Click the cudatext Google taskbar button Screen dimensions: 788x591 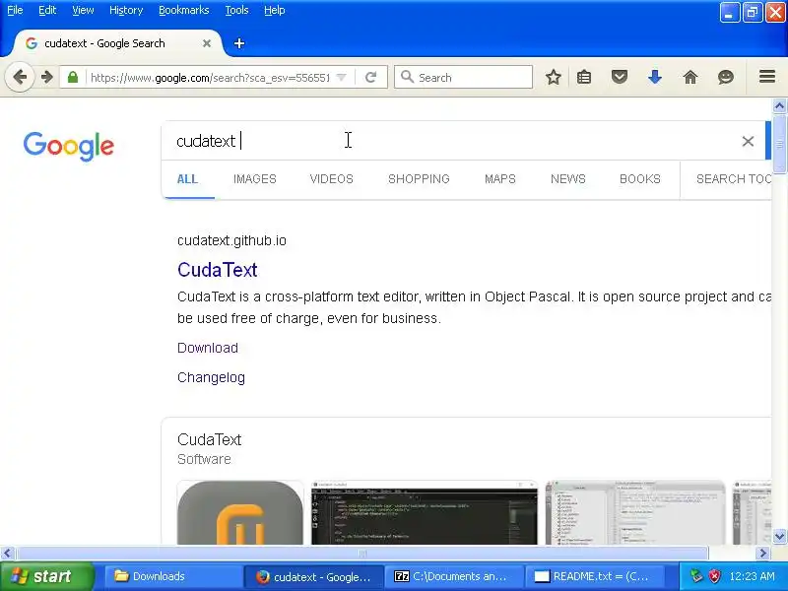[313, 576]
